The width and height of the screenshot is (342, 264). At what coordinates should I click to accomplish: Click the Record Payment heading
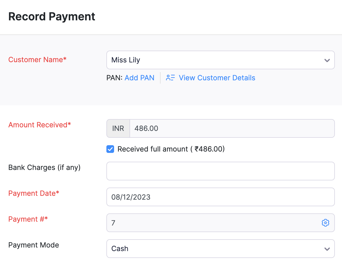pos(52,16)
